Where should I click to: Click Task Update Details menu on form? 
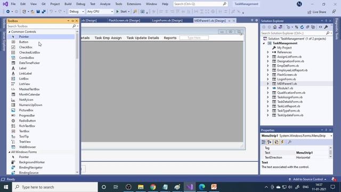pos(143,38)
